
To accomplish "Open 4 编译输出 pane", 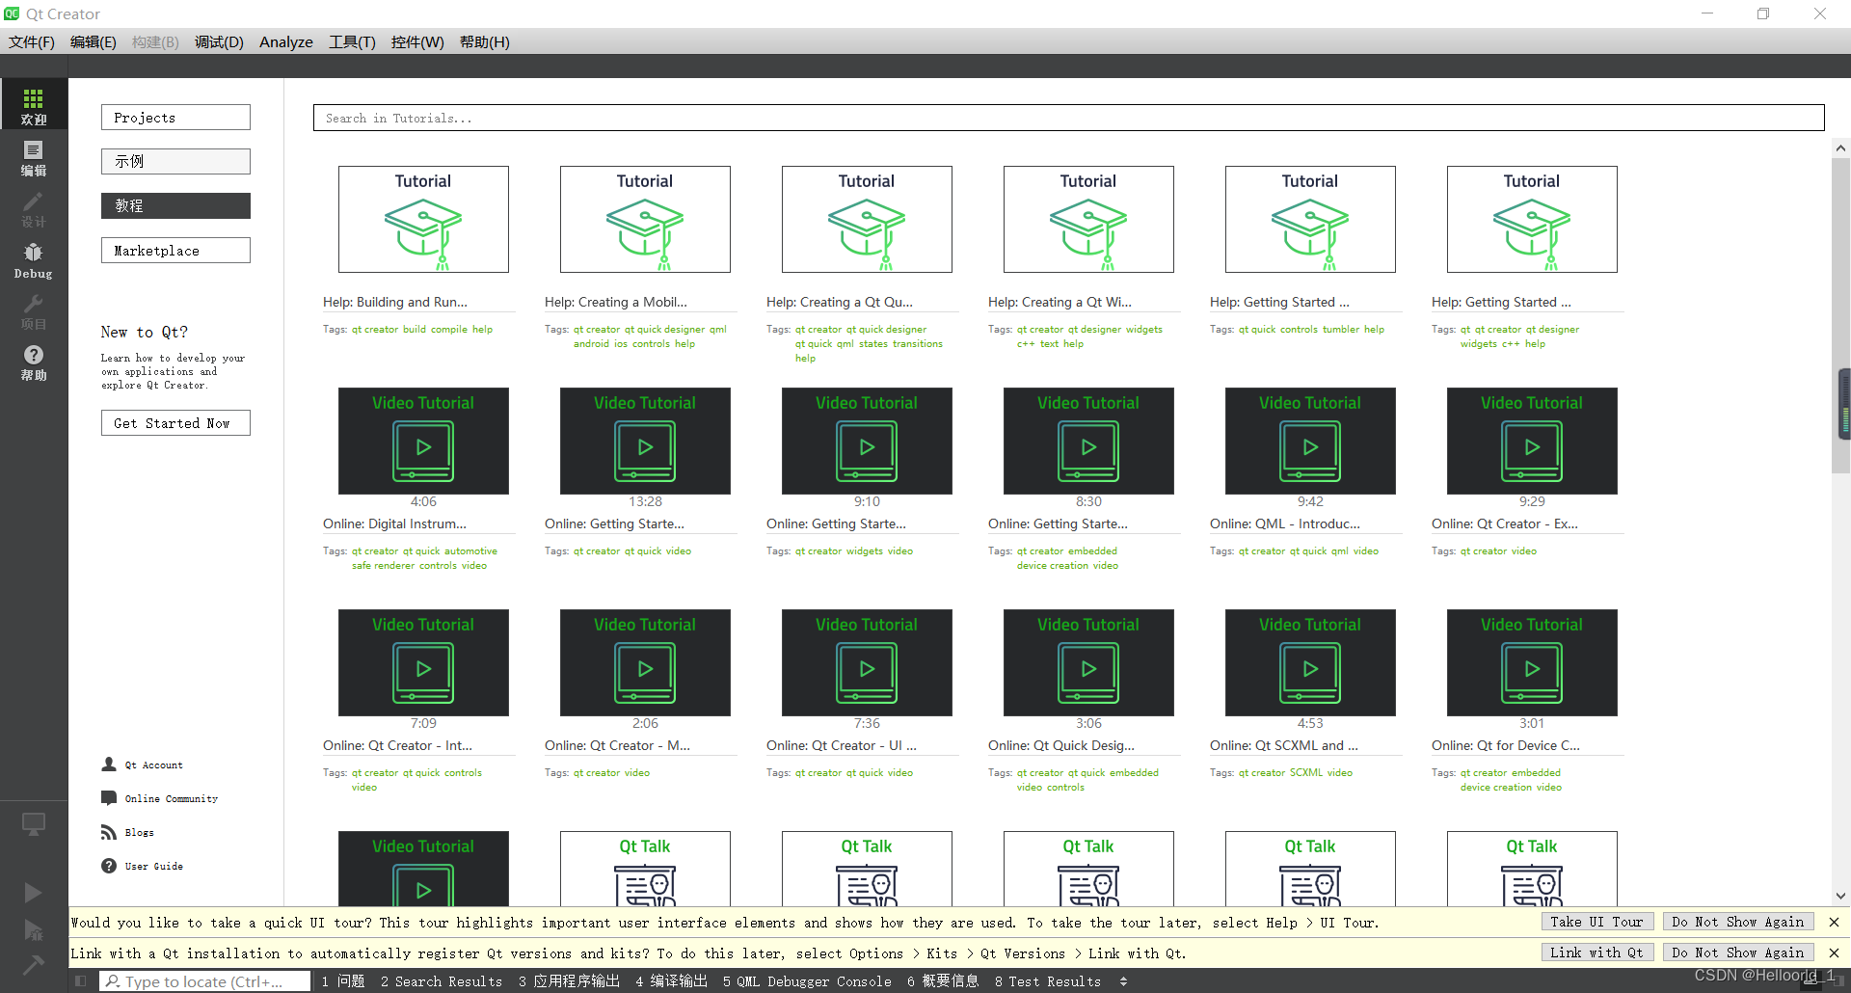I will [x=672, y=981].
